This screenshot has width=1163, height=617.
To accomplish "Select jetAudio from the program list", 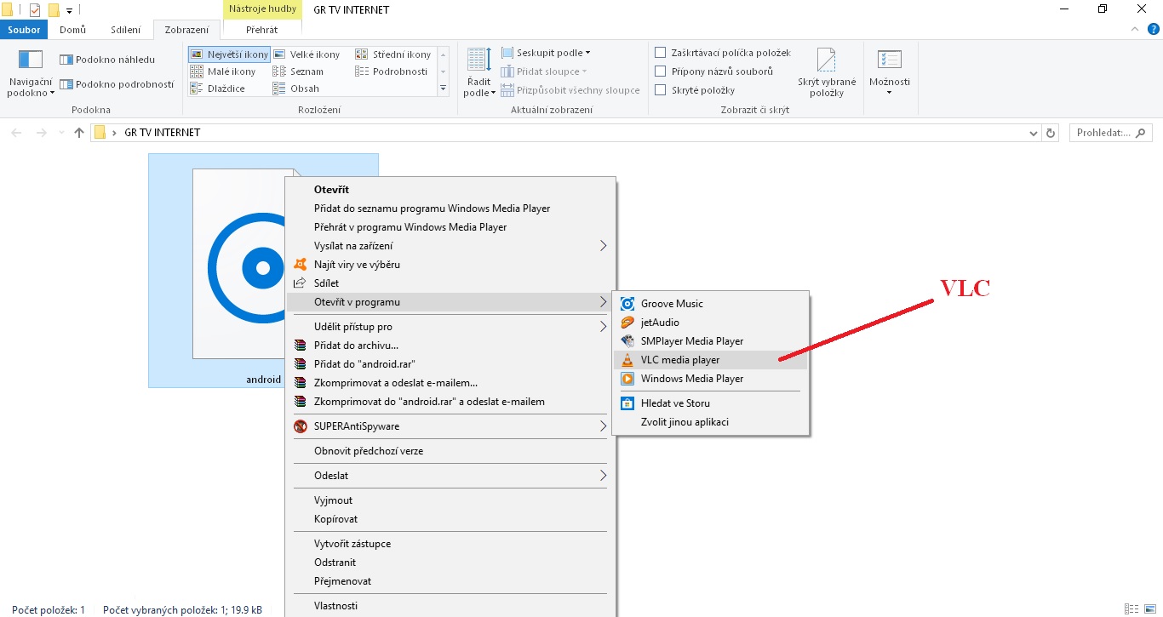I will tap(710, 323).
